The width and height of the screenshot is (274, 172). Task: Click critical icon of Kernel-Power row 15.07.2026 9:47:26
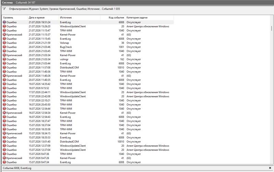click(4, 158)
